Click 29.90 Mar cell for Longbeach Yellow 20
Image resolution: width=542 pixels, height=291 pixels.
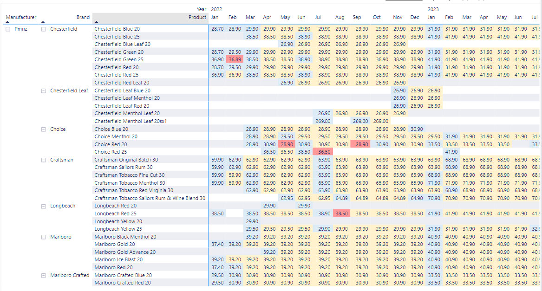pos(252,221)
